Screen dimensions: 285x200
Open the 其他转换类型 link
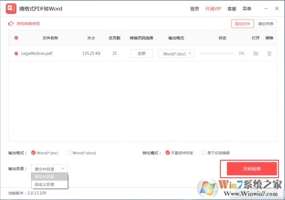[x=28, y=24]
